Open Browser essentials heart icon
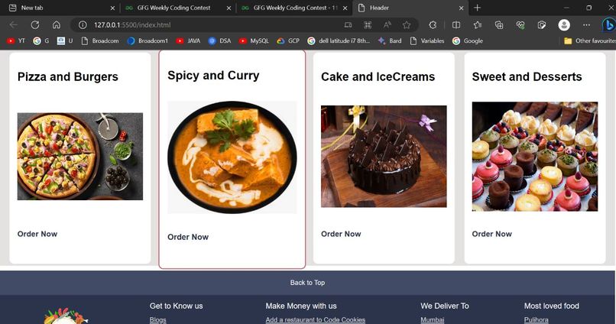This screenshot has height=324, width=616. click(520, 24)
